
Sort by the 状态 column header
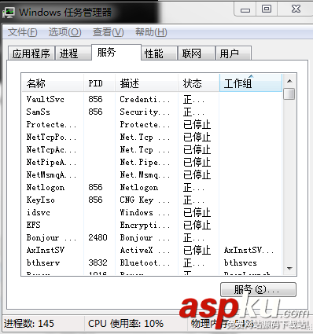click(199, 83)
